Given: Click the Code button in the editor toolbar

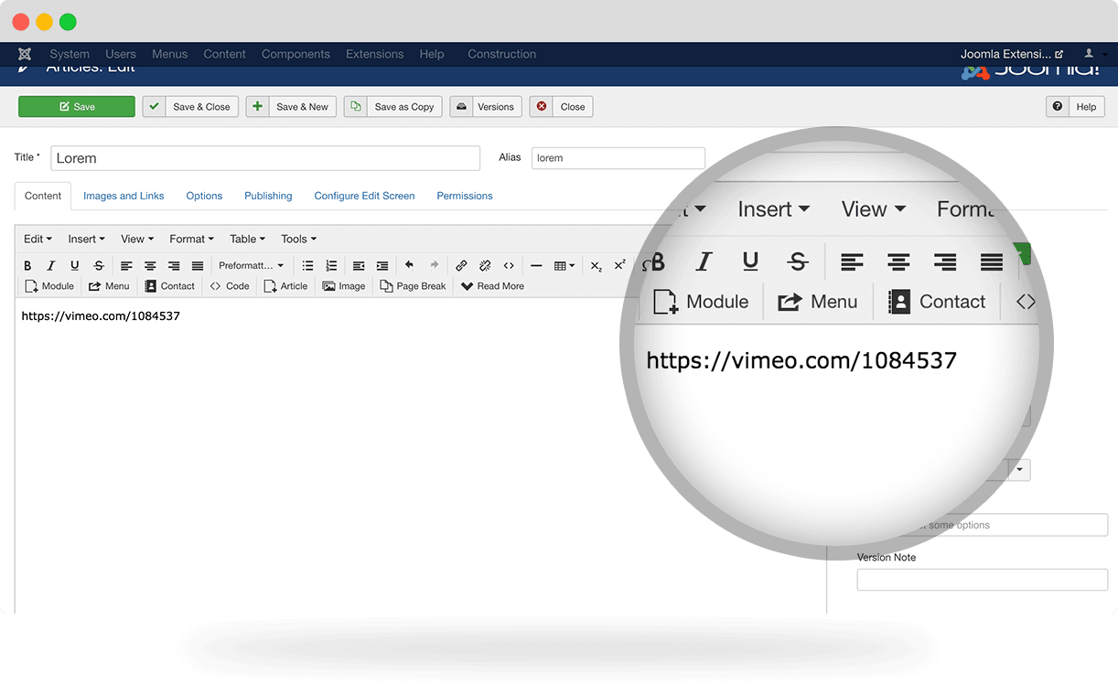Looking at the screenshot, I should point(229,286).
